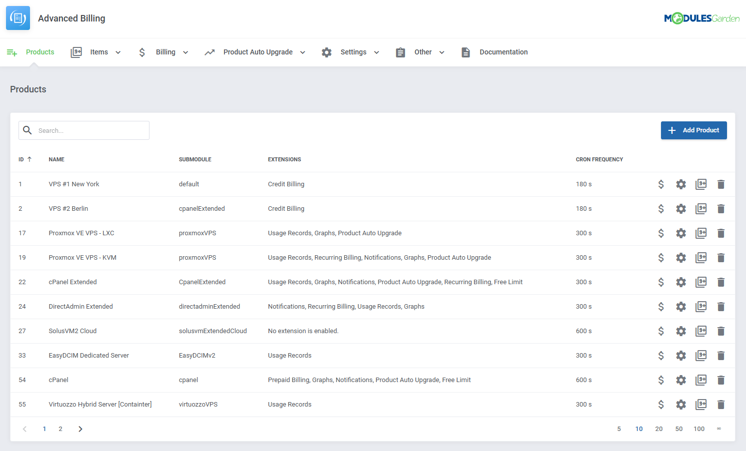Expand the Other dropdown menu
Screen dimensions: 746x451
[x=420, y=52]
